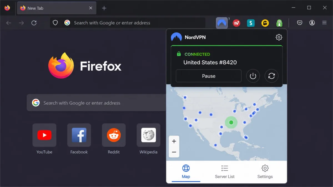Click the United States #8420 server name
The width and height of the screenshot is (333, 187).
coord(210,62)
